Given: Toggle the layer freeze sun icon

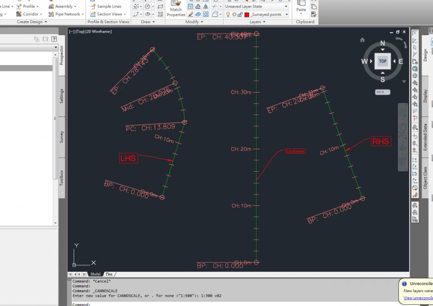Looking at the screenshot, I should tap(234, 15).
